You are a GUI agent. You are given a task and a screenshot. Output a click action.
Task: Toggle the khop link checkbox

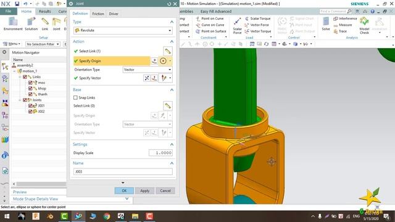coord(30,88)
